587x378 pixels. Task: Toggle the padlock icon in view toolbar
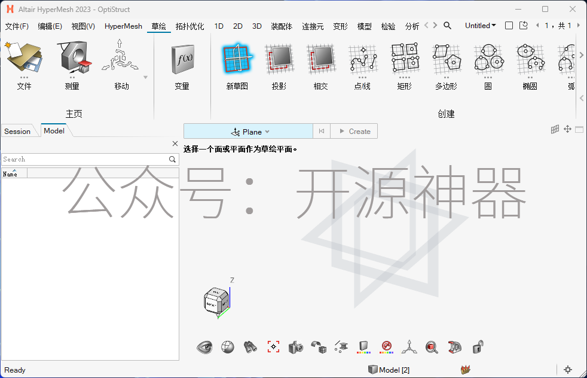pos(478,347)
